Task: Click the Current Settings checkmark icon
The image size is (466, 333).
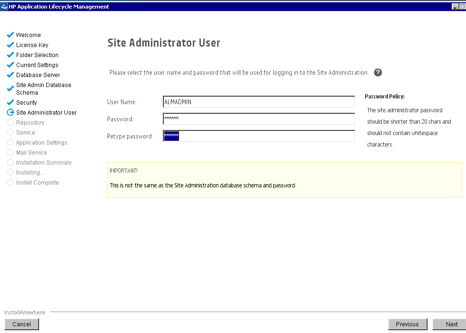Action: 10,65
